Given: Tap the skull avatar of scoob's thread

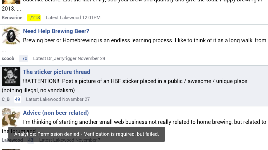Looking at the screenshot, I should click(x=11, y=36).
